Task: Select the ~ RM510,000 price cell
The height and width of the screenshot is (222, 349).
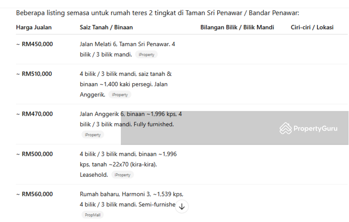Action: pyautogui.click(x=34, y=74)
